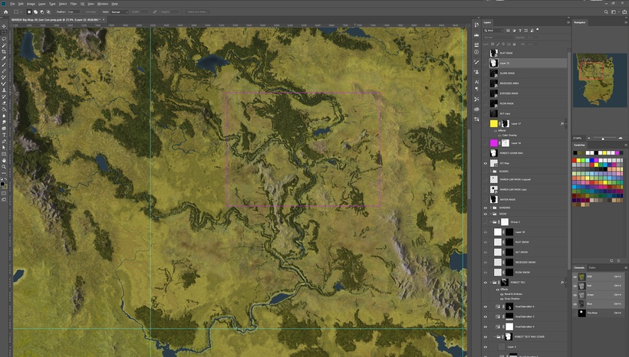This screenshot has height=357, width=629.
Task: Collapse the Group 1 folder
Action: 491,222
